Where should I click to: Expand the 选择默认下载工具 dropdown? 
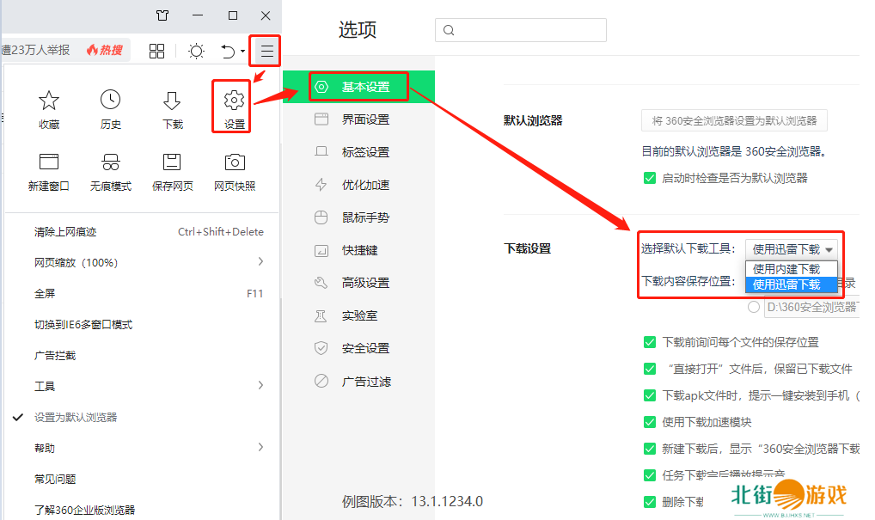(x=792, y=249)
